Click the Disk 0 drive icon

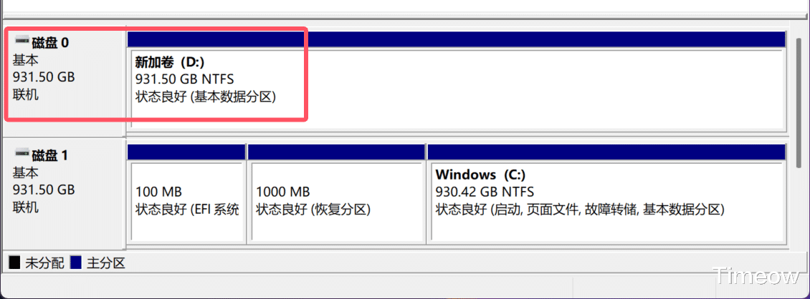click(x=22, y=42)
